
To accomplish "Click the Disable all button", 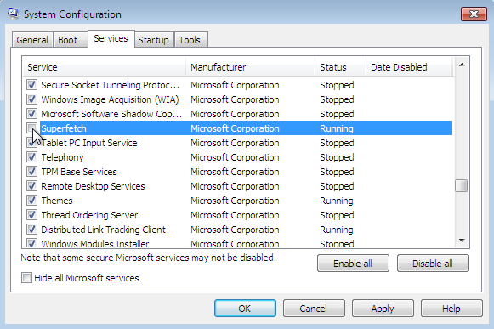I will pos(433,264).
